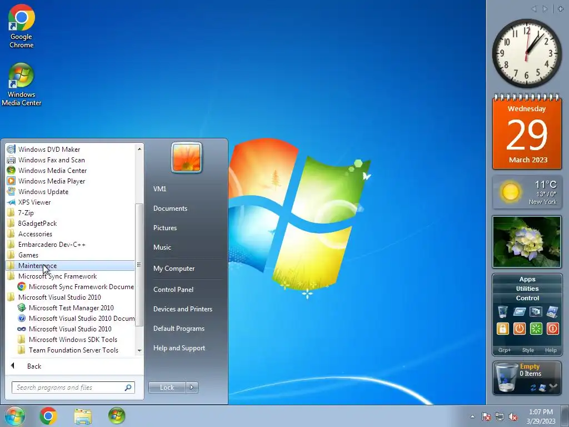The image size is (569, 427).
Task: Click the recycle bin icon in Control gadget
Action: [x=502, y=311]
